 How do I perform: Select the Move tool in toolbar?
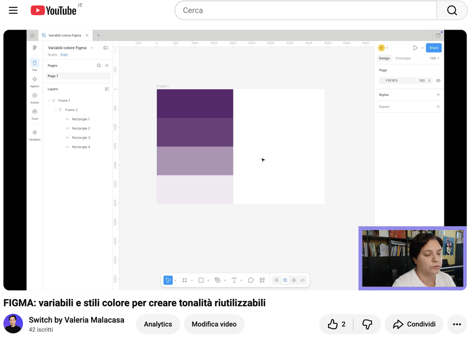[x=168, y=280]
